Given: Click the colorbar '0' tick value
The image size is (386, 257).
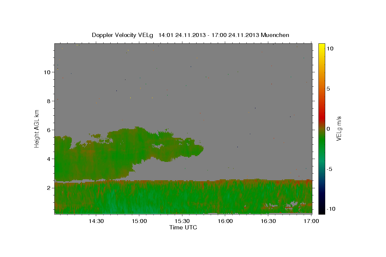Looking at the screenshot, I should [x=328, y=129].
